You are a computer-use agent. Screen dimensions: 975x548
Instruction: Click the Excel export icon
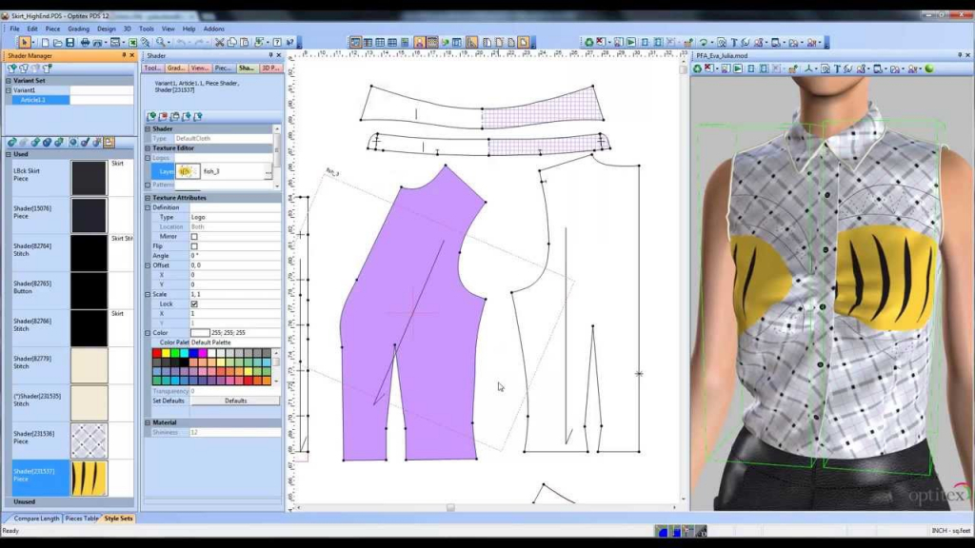click(x=132, y=42)
